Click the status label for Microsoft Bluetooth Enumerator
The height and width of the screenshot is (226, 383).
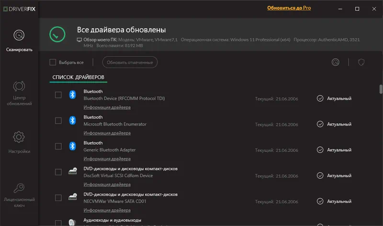(339, 124)
